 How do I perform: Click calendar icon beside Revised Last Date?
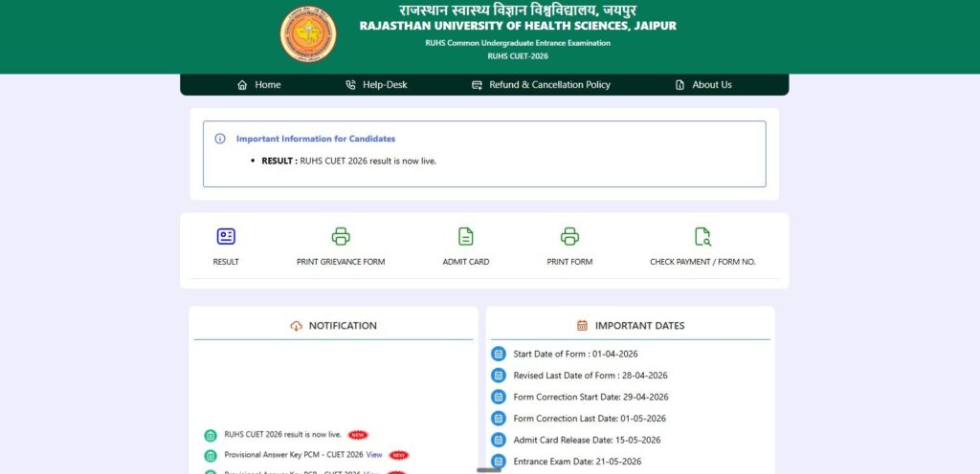click(x=498, y=376)
